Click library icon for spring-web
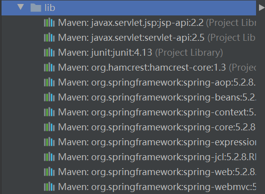 49,172
